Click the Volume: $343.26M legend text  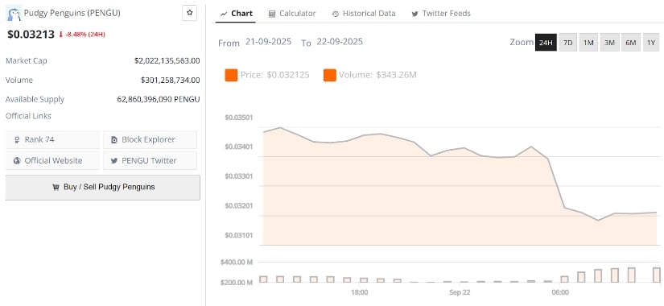click(x=377, y=75)
